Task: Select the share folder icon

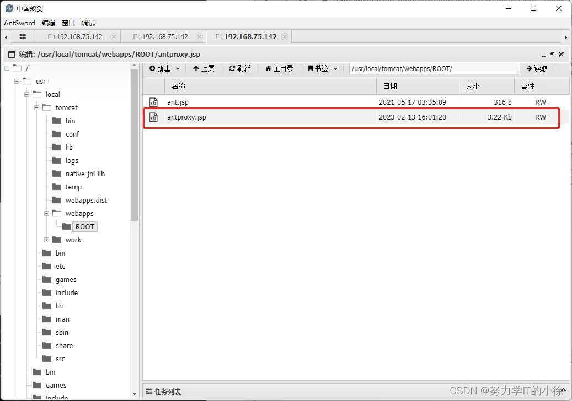Action: coord(47,345)
